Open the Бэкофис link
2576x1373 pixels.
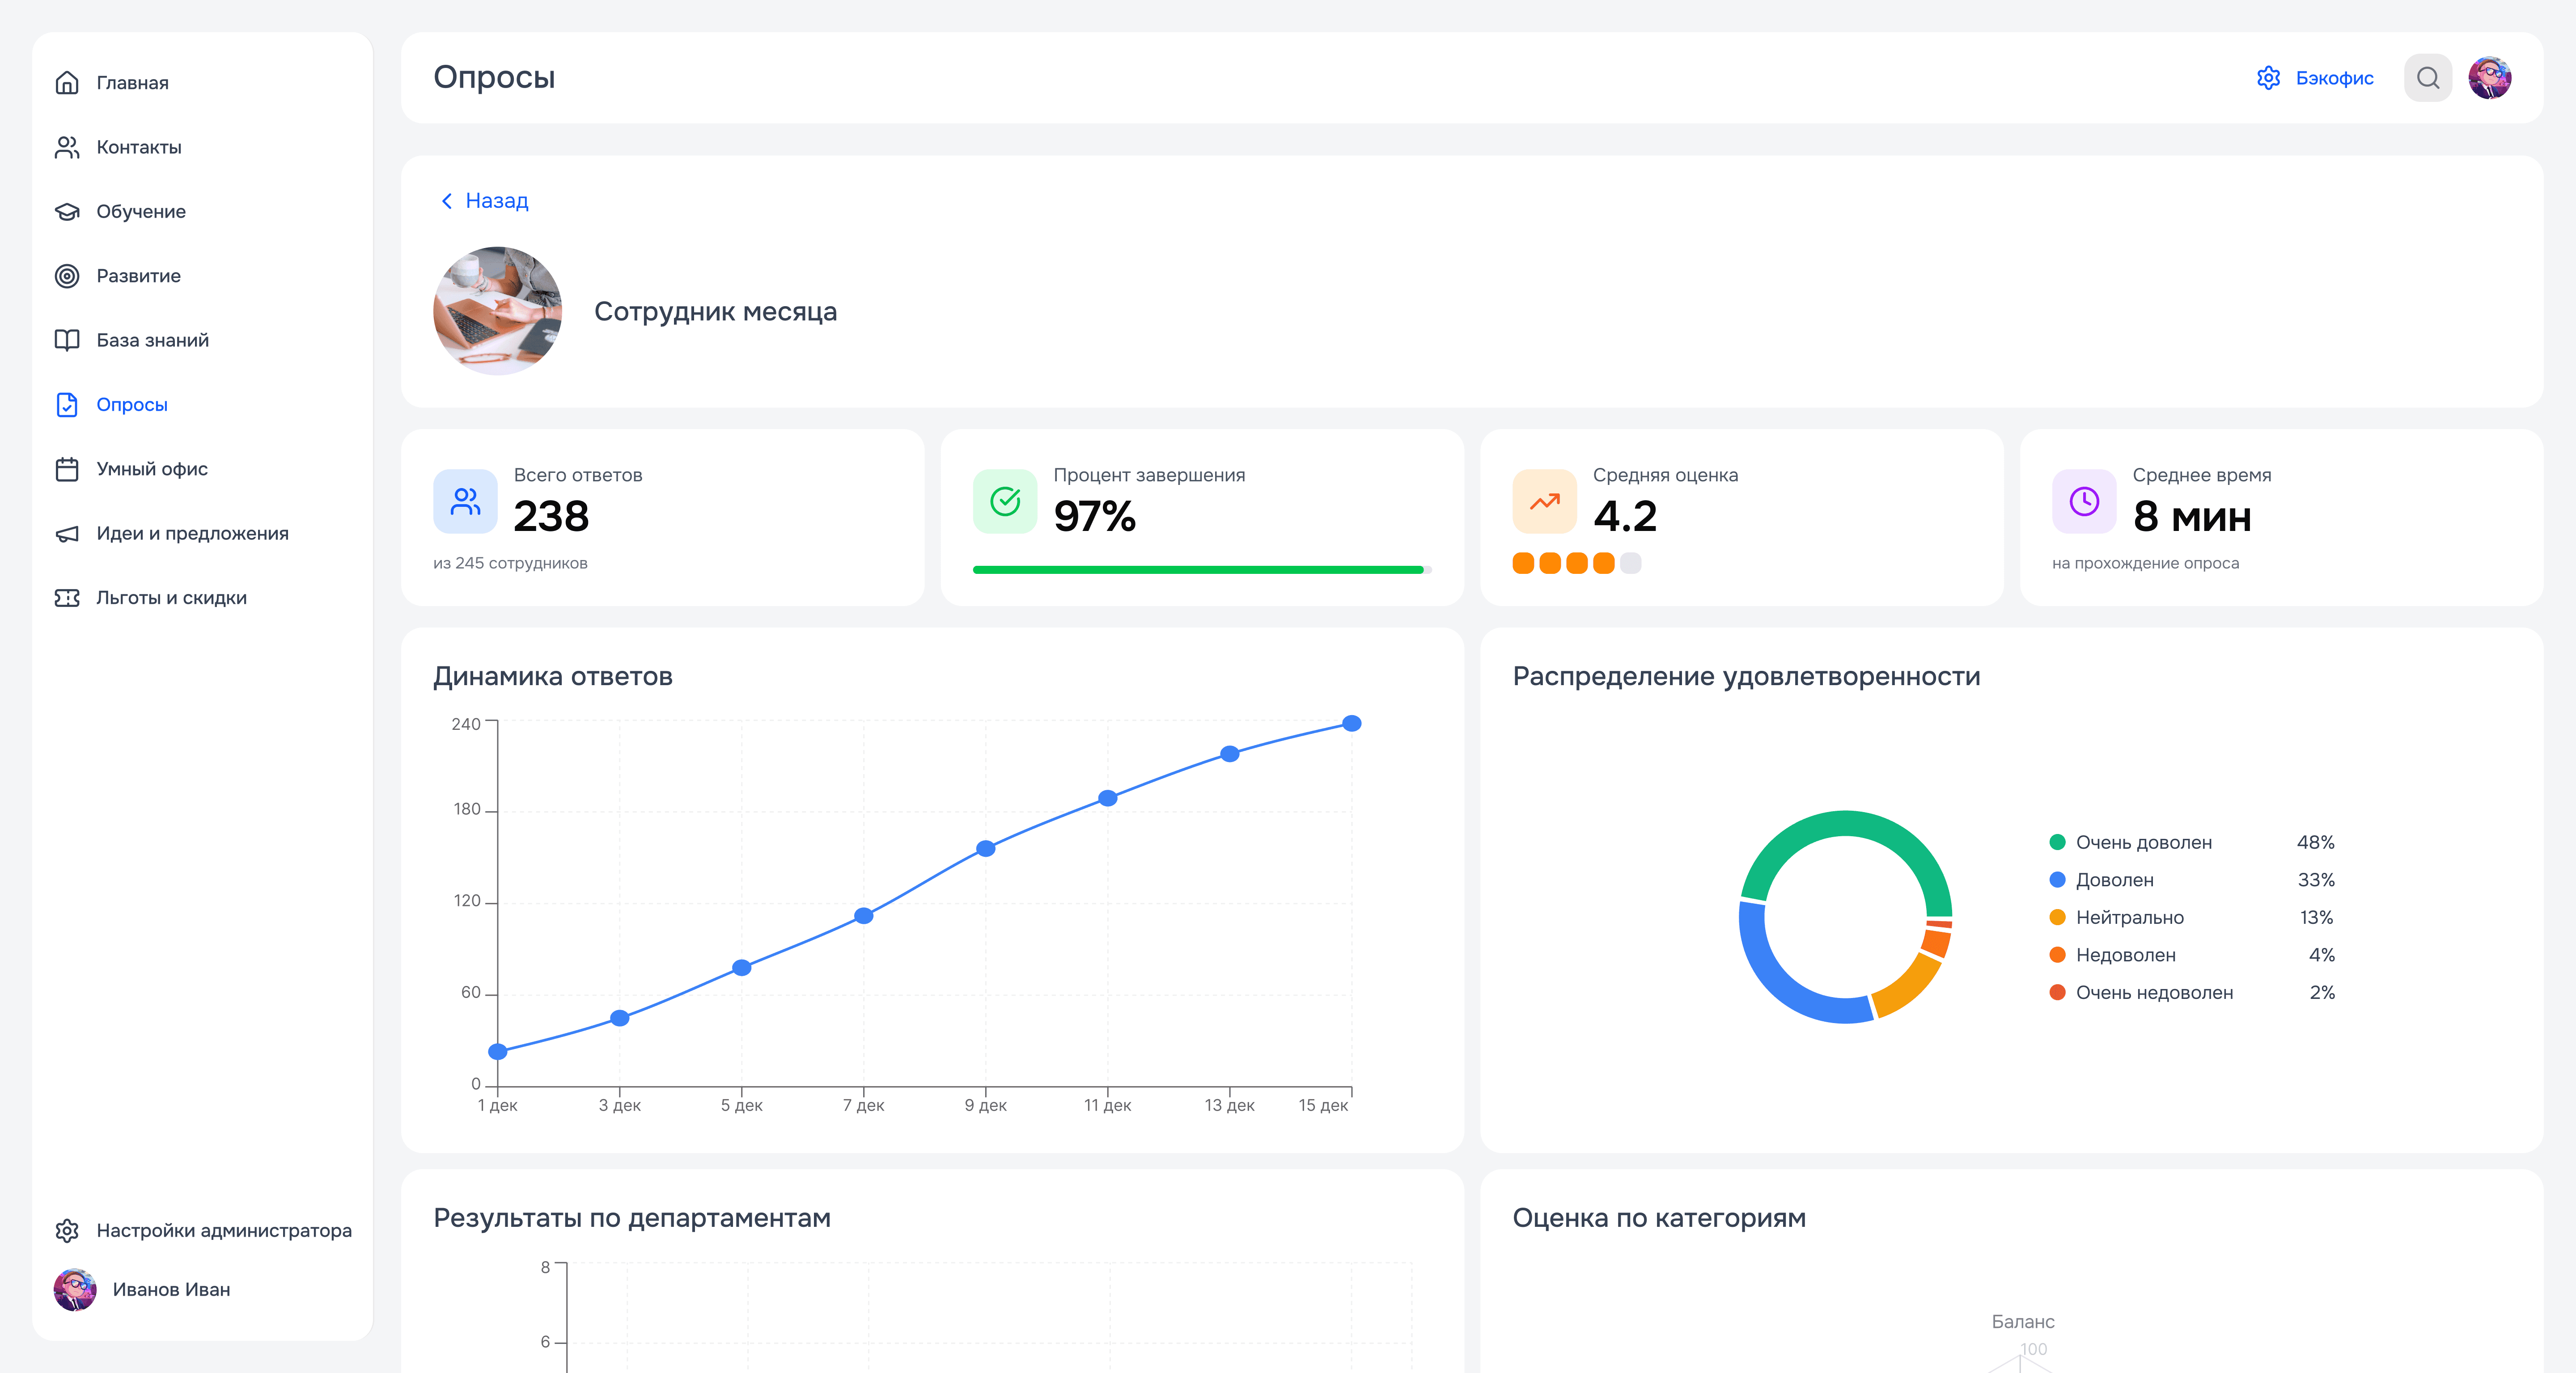[2333, 78]
